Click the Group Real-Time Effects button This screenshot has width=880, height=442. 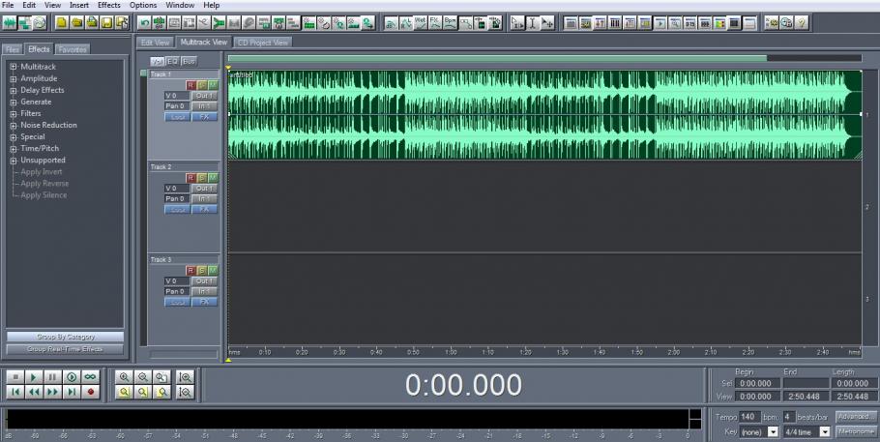coord(65,348)
